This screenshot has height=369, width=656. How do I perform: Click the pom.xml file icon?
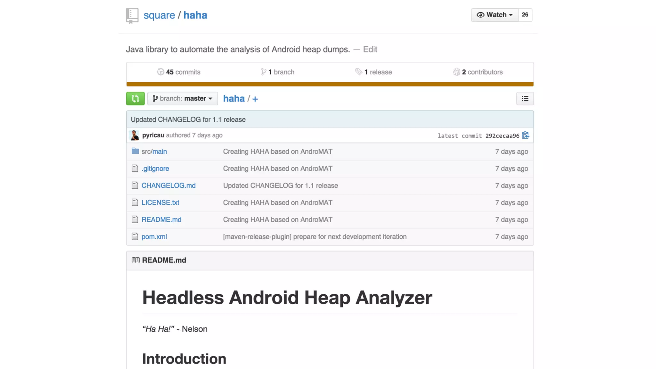pyautogui.click(x=135, y=236)
